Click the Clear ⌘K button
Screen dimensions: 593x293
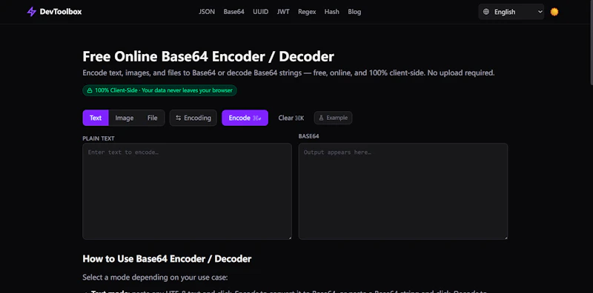[291, 118]
